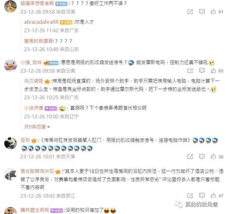Screen dimensions: 225x214
Task: Reply to 荏玫's comment from 天津
Action: [202, 156]
